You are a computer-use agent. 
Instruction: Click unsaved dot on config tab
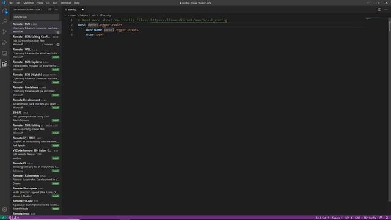[82, 10]
